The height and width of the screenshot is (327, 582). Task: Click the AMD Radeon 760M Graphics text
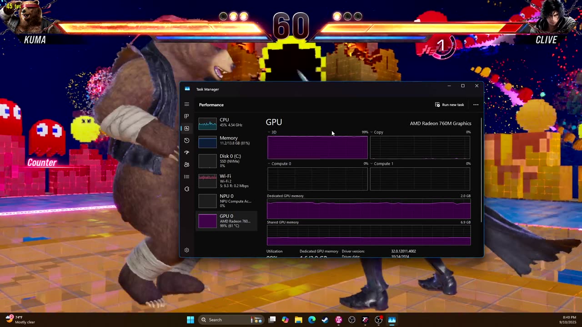tap(441, 124)
